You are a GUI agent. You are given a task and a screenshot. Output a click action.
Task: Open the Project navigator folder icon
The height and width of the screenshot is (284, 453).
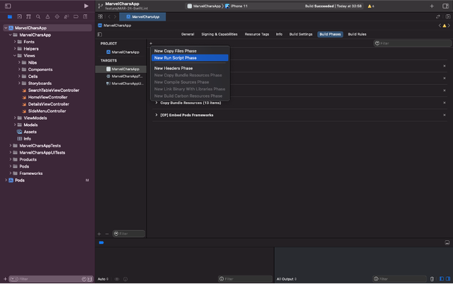pyautogui.click(x=9, y=17)
